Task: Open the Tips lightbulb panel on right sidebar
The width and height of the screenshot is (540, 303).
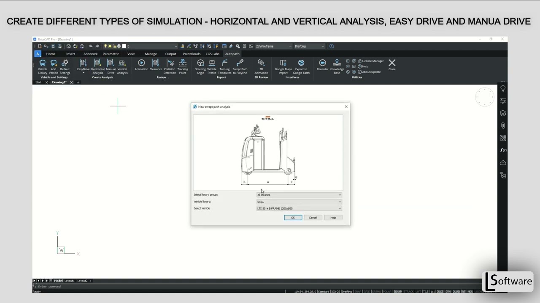Action: click(503, 88)
